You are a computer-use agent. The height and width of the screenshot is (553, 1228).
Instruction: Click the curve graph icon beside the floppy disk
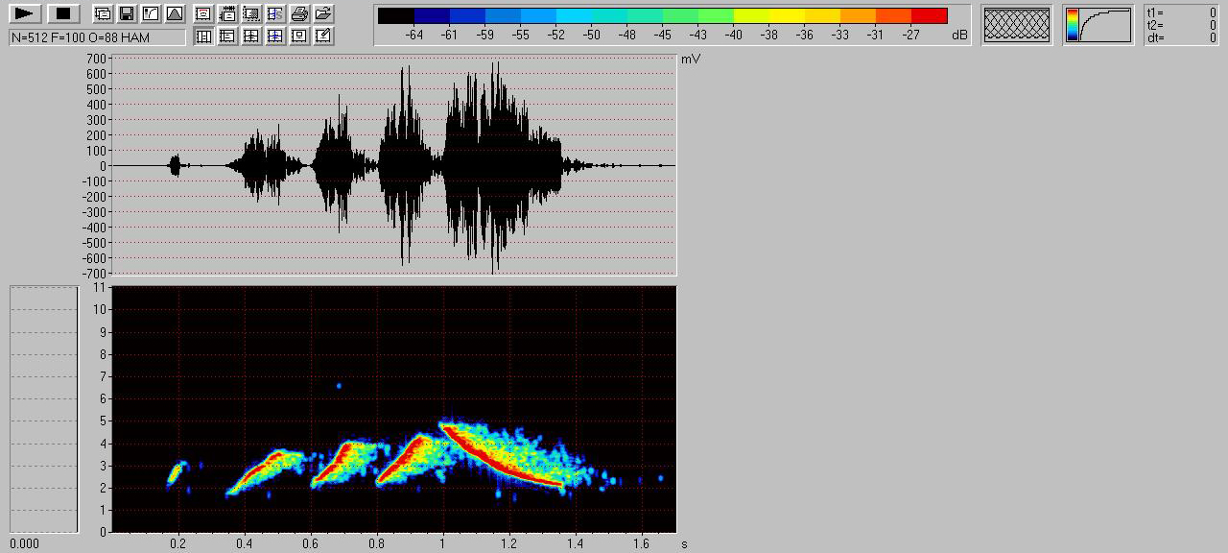(150, 13)
